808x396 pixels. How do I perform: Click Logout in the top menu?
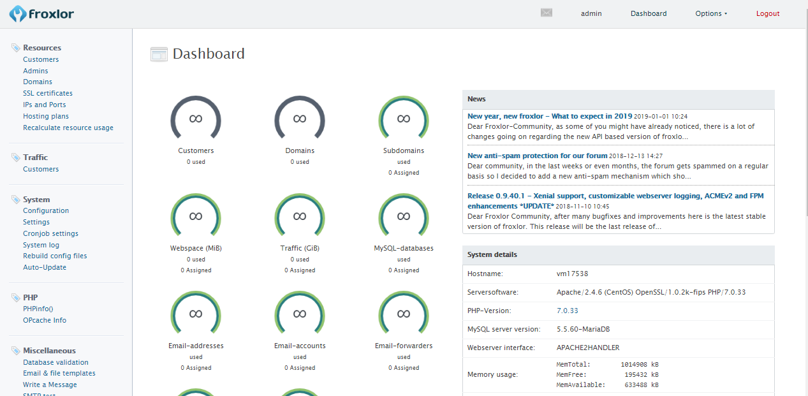[x=767, y=13]
